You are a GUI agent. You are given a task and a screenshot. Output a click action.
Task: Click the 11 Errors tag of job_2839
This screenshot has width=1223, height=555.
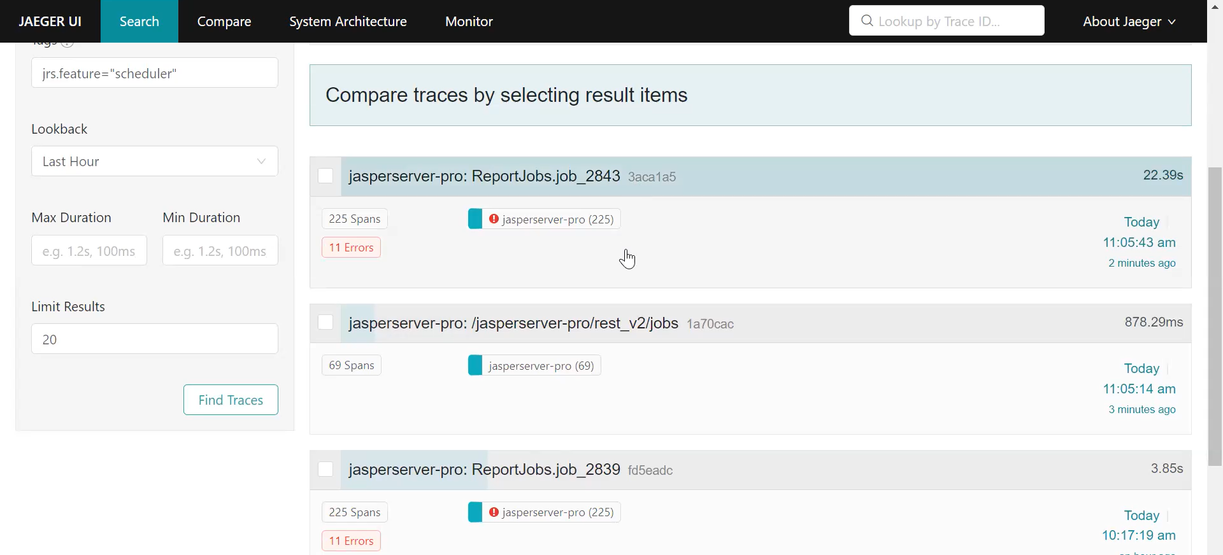[x=351, y=541]
